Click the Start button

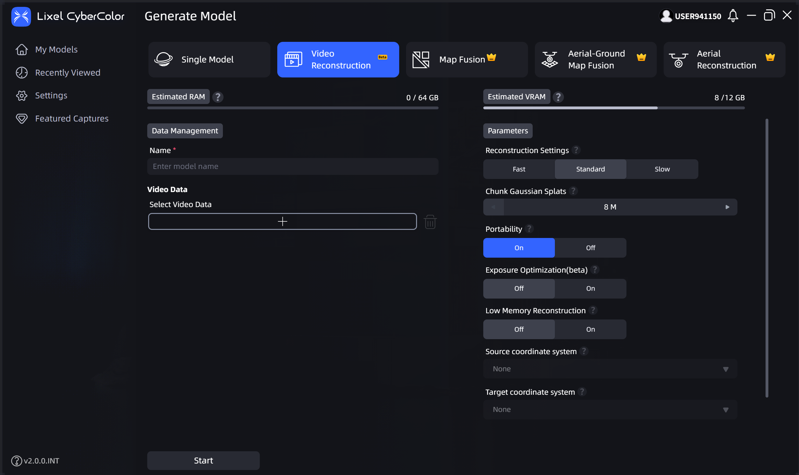coord(204,461)
